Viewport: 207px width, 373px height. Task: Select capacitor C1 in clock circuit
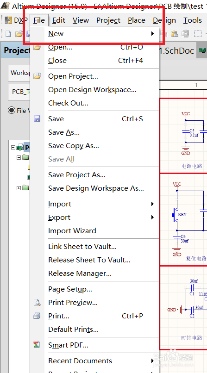coord(192,288)
